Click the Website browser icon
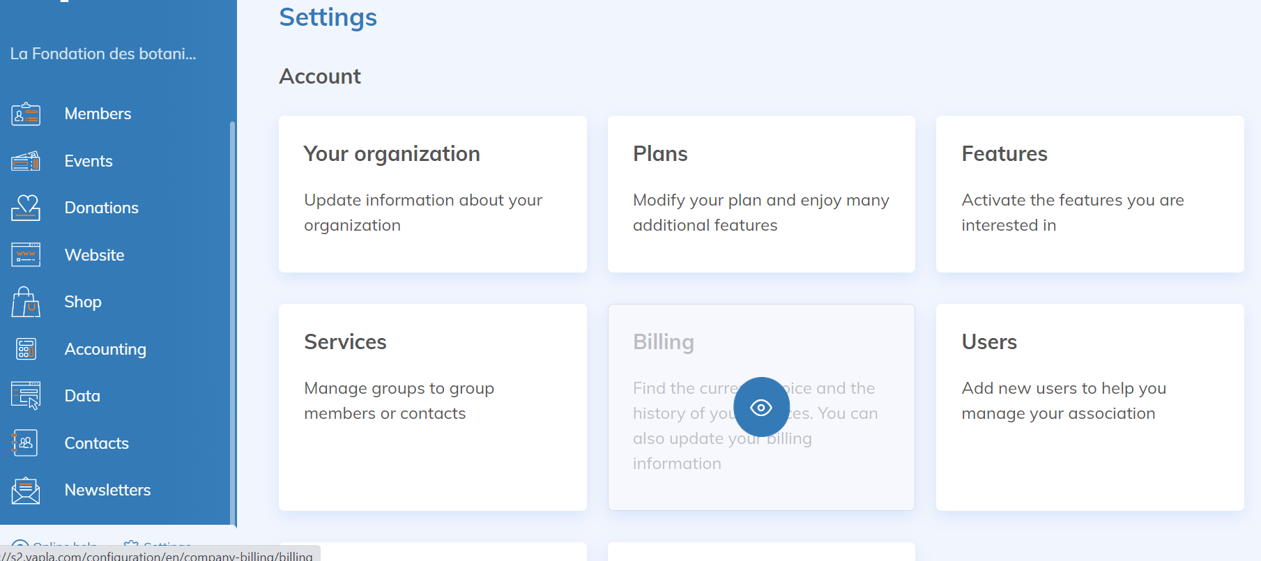 click(x=26, y=255)
